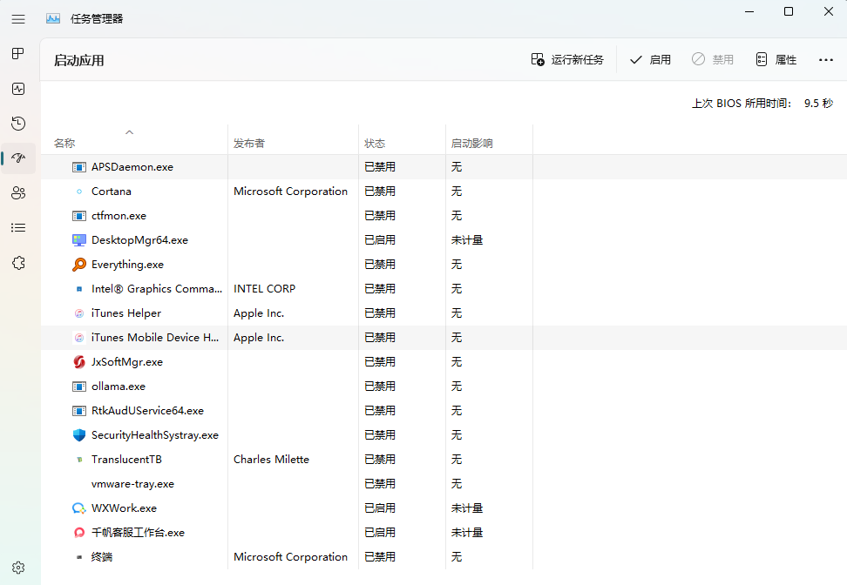This screenshot has height=585, width=847.
Task: Click the Cortana icon
Action: [79, 192]
